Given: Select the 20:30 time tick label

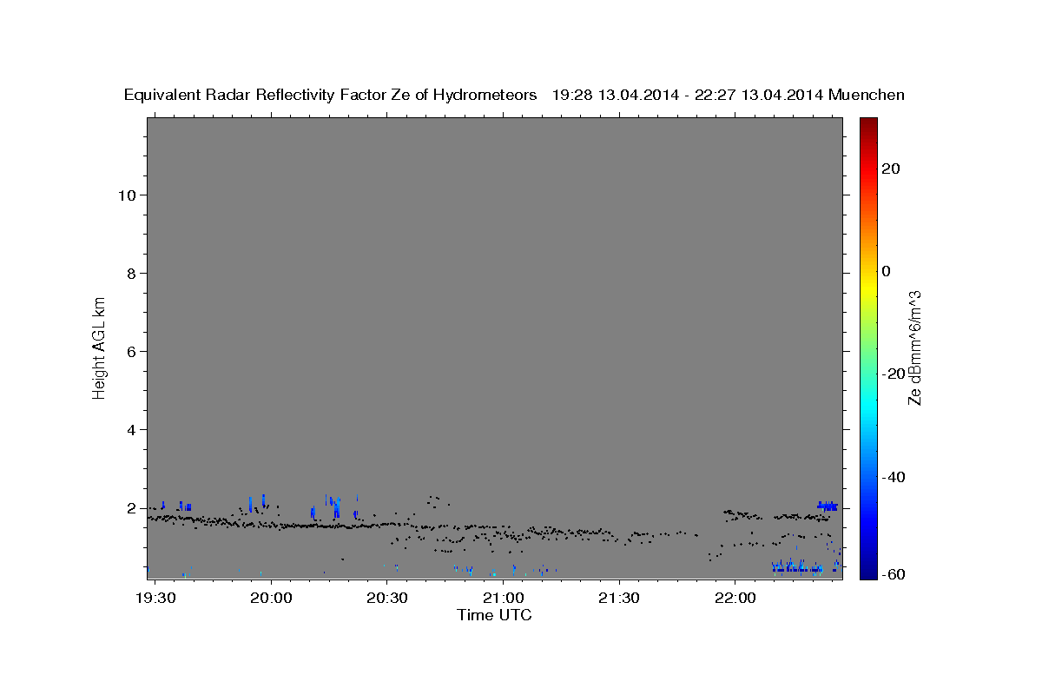Looking at the screenshot, I should [387, 599].
